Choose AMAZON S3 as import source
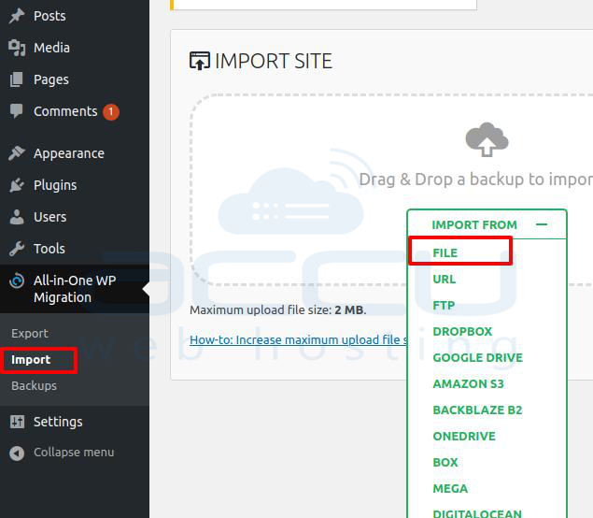593x518 pixels. click(468, 383)
